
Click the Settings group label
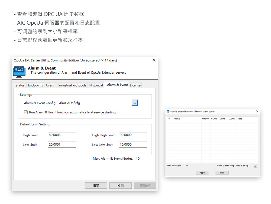coord(26,95)
